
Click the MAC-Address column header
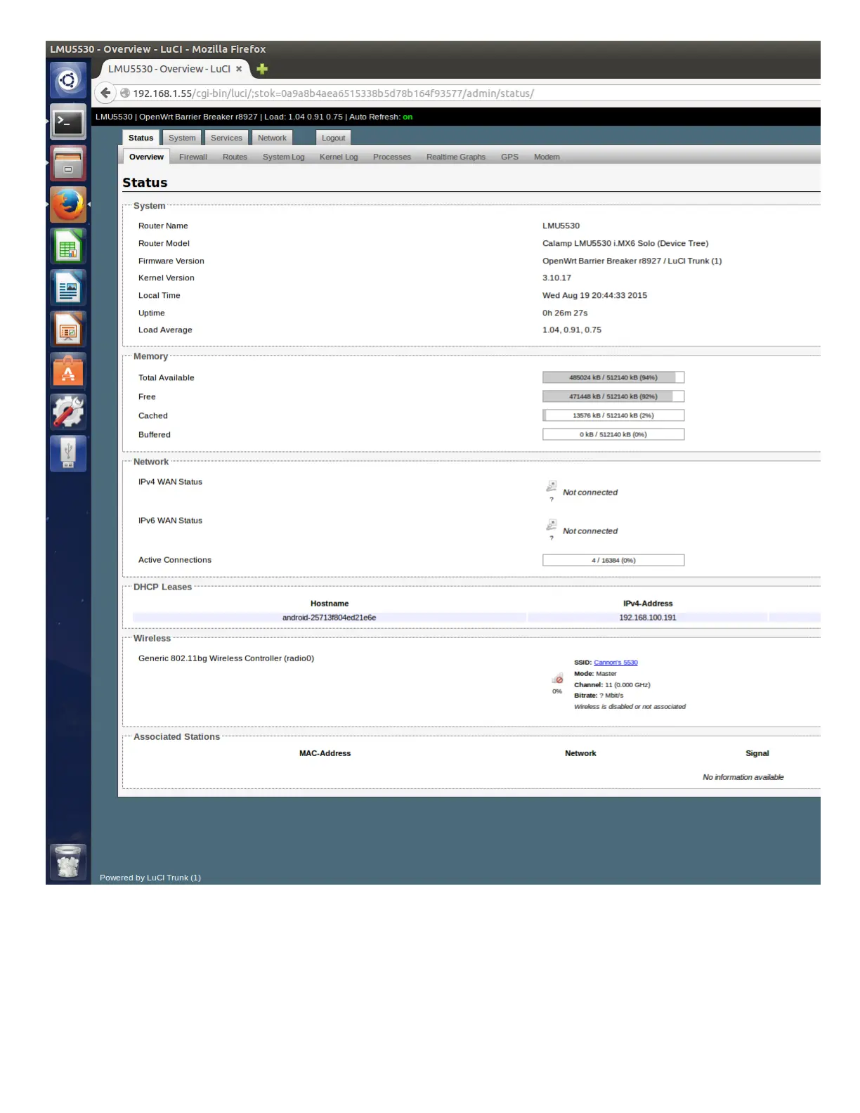coord(325,753)
